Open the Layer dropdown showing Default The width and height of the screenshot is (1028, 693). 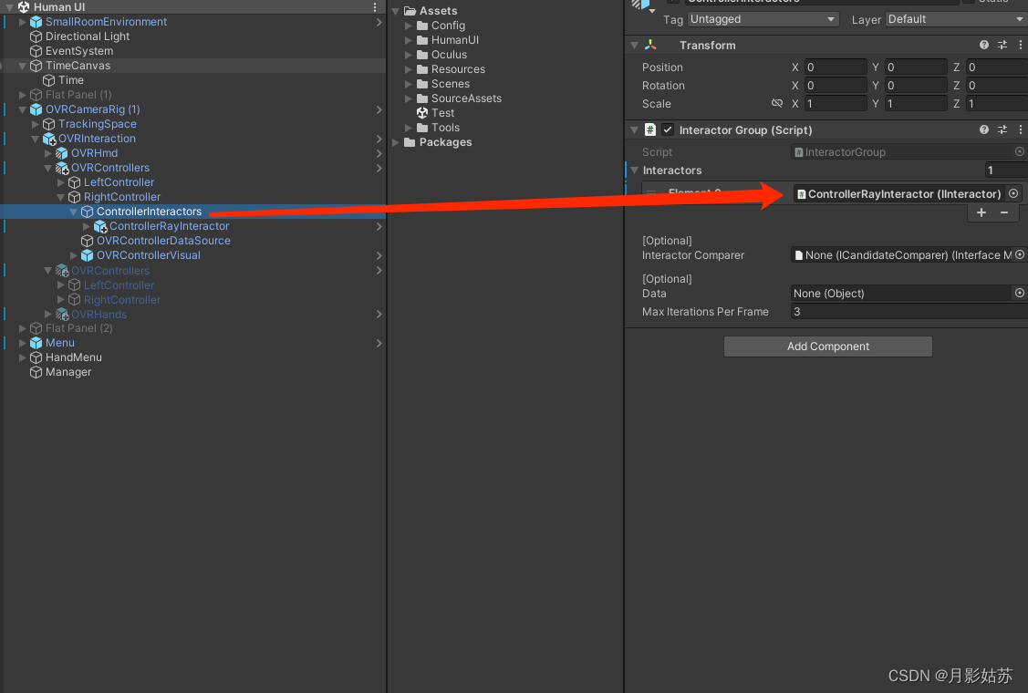click(953, 18)
